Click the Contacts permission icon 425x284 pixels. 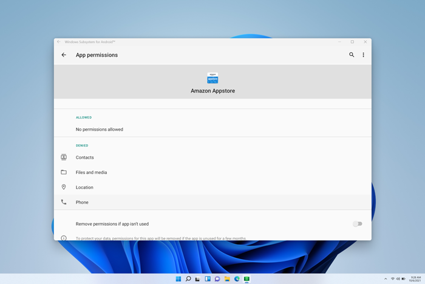pyautogui.click(x=64, y=158)
